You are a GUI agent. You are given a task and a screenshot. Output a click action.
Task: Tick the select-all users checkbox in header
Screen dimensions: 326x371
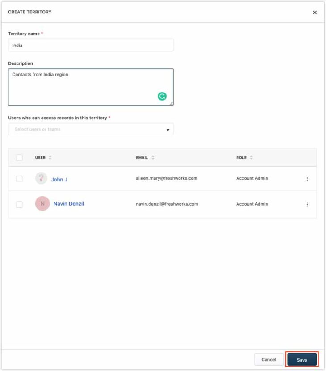pyautogui.click(x=19, y=158)
